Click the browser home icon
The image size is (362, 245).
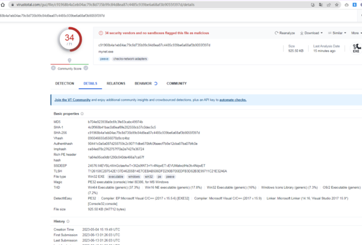click(x=3, y=5)
